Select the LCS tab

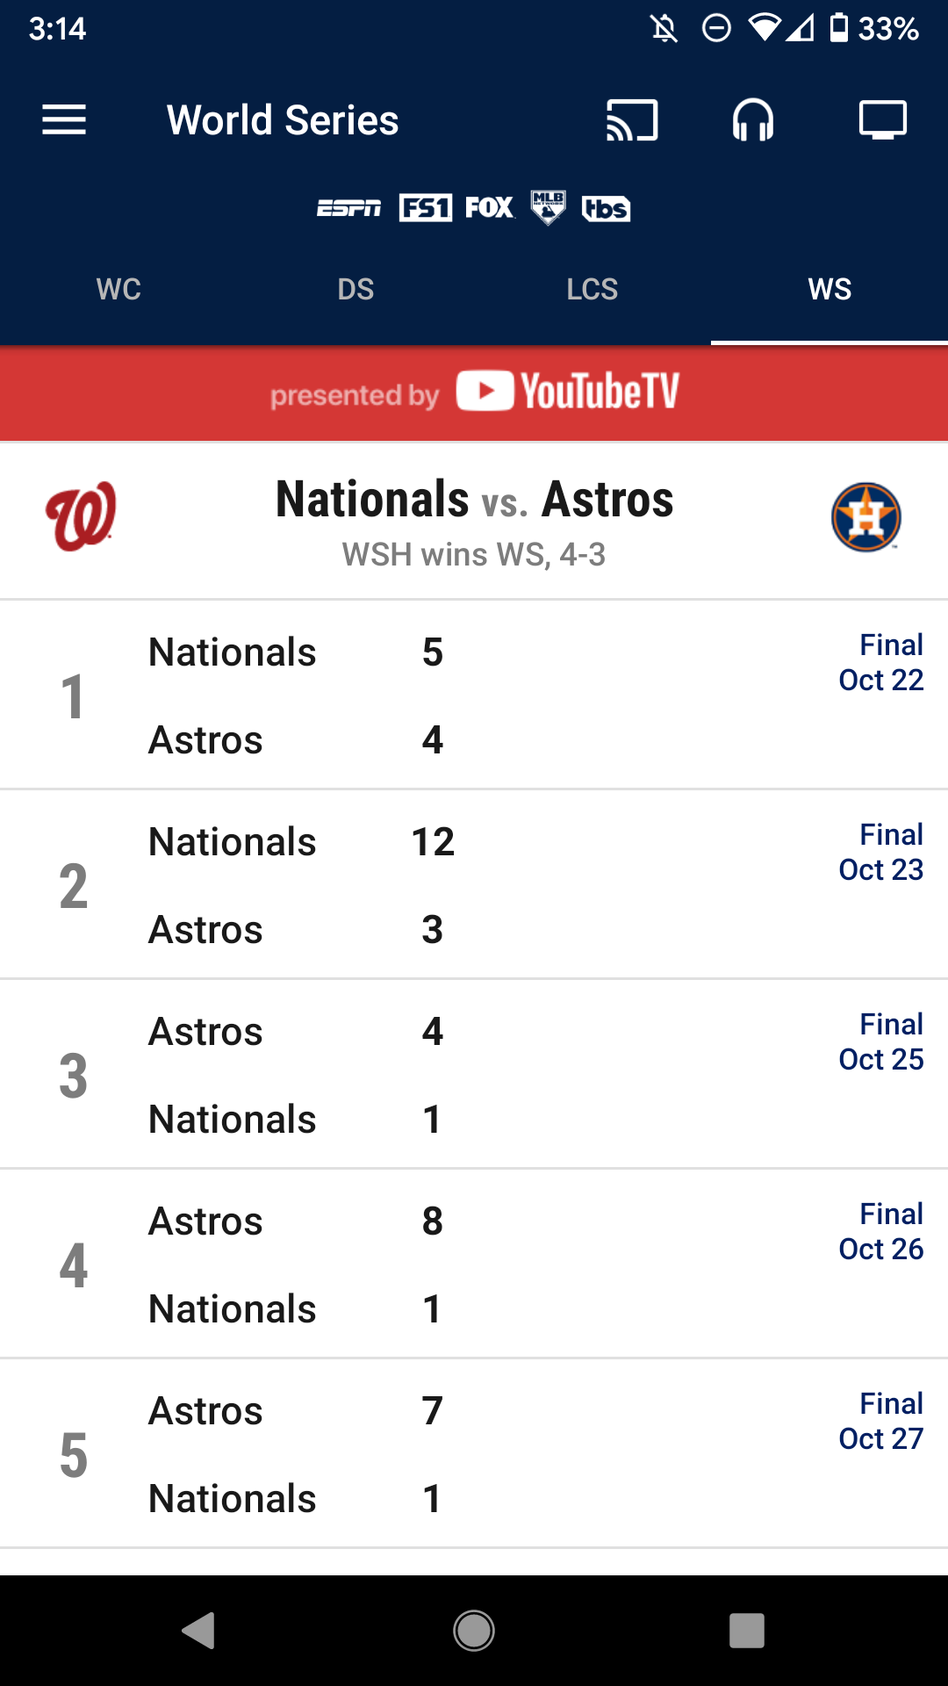click(592, 289)
